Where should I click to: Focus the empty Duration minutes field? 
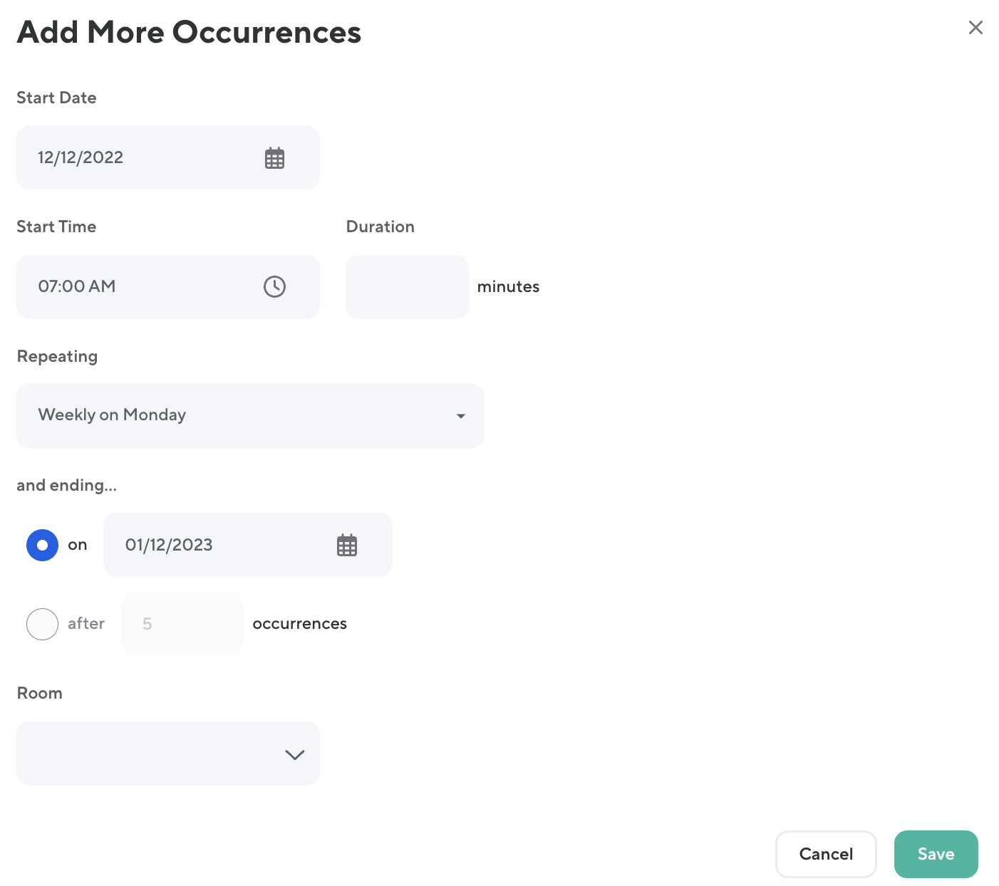[x=407, y=286]
